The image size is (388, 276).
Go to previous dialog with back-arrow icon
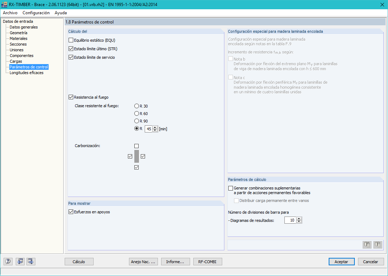click(20, 261)
